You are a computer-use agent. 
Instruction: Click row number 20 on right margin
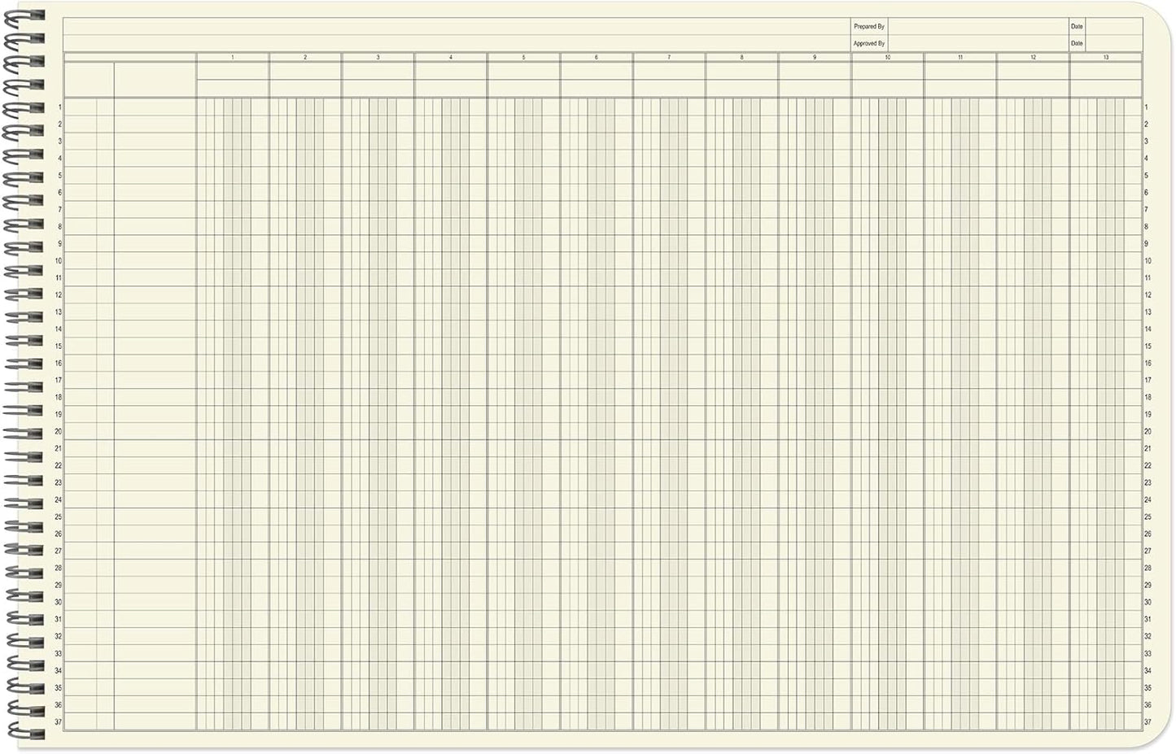click(1146, 432)
